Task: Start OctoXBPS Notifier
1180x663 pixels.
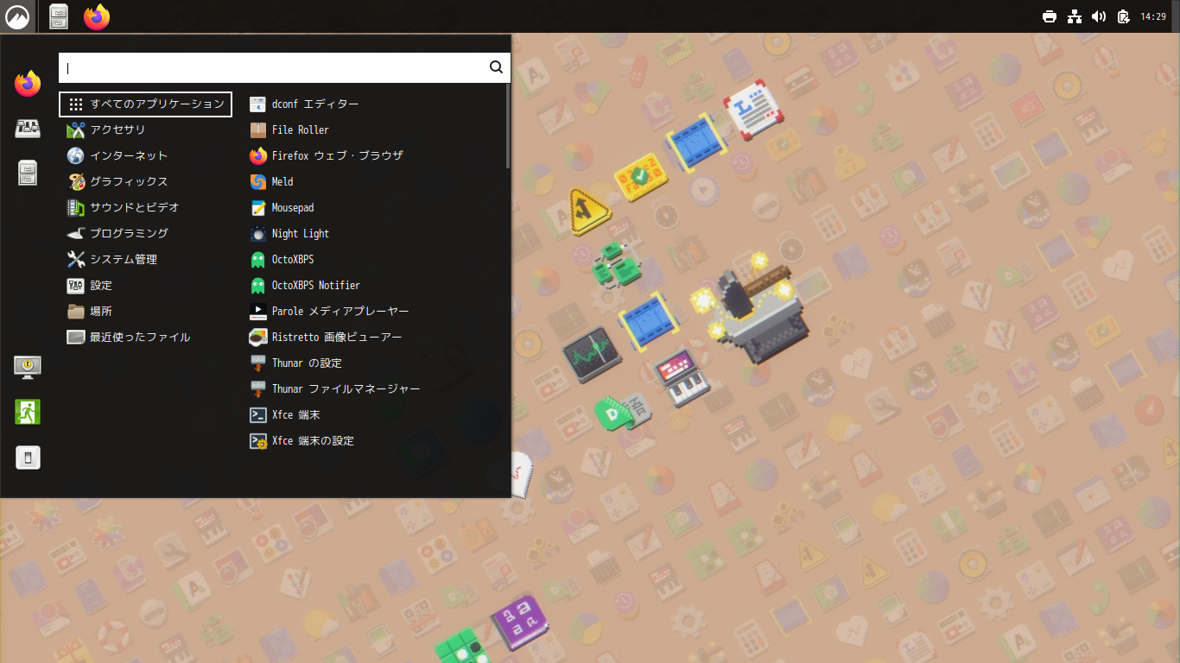Action: 373,285
